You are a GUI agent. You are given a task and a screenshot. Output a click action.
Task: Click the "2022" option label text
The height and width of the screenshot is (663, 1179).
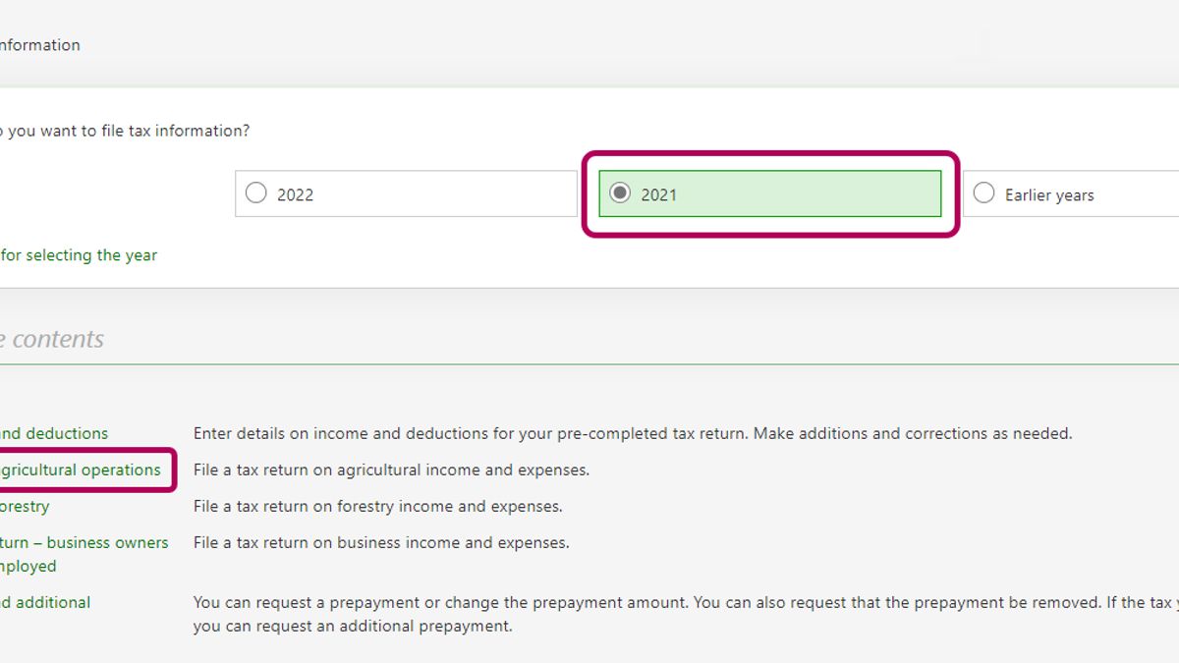pos(295,194)
